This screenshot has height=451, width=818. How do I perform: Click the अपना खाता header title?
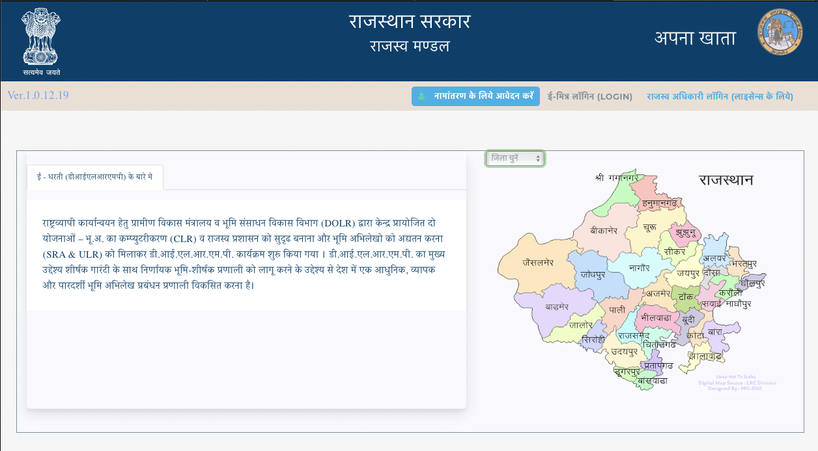(695, 38)
